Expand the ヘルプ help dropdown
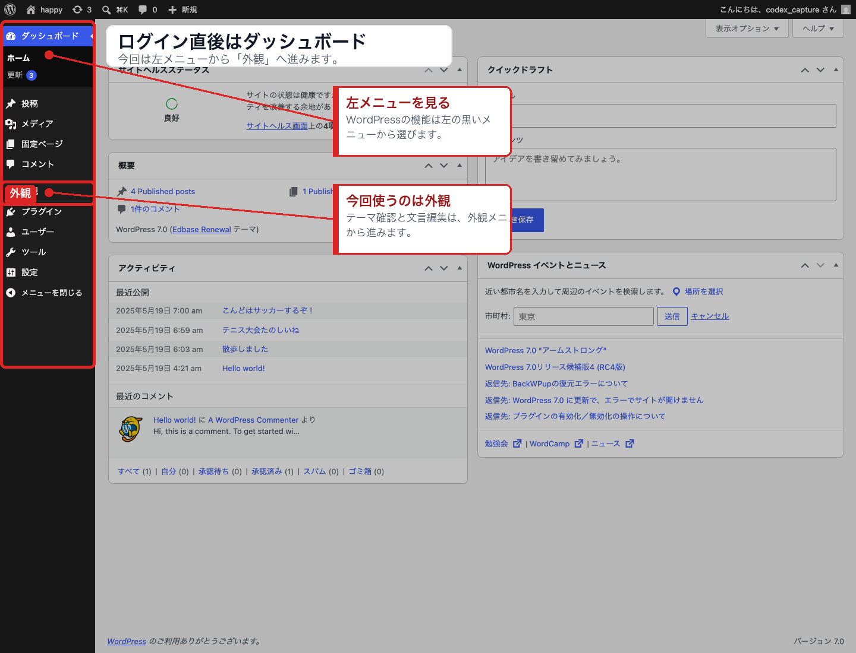 819,28
